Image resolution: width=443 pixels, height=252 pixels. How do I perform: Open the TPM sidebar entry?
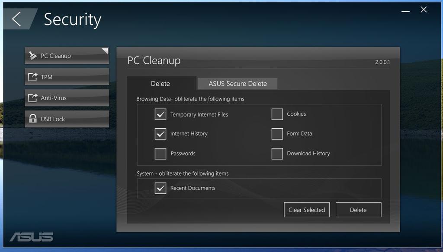(67, 77)
